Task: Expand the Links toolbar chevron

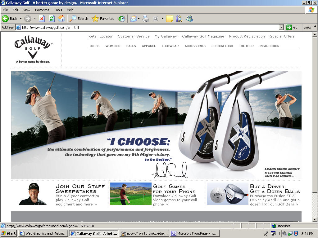Action: 315,26
